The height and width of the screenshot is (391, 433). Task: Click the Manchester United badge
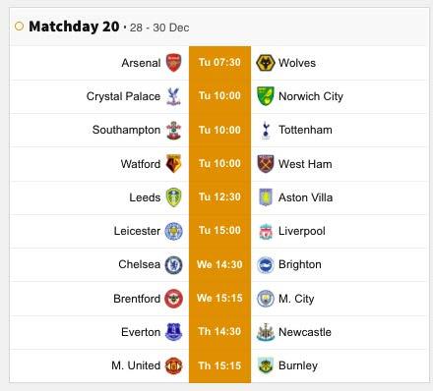tap(173, 365)
